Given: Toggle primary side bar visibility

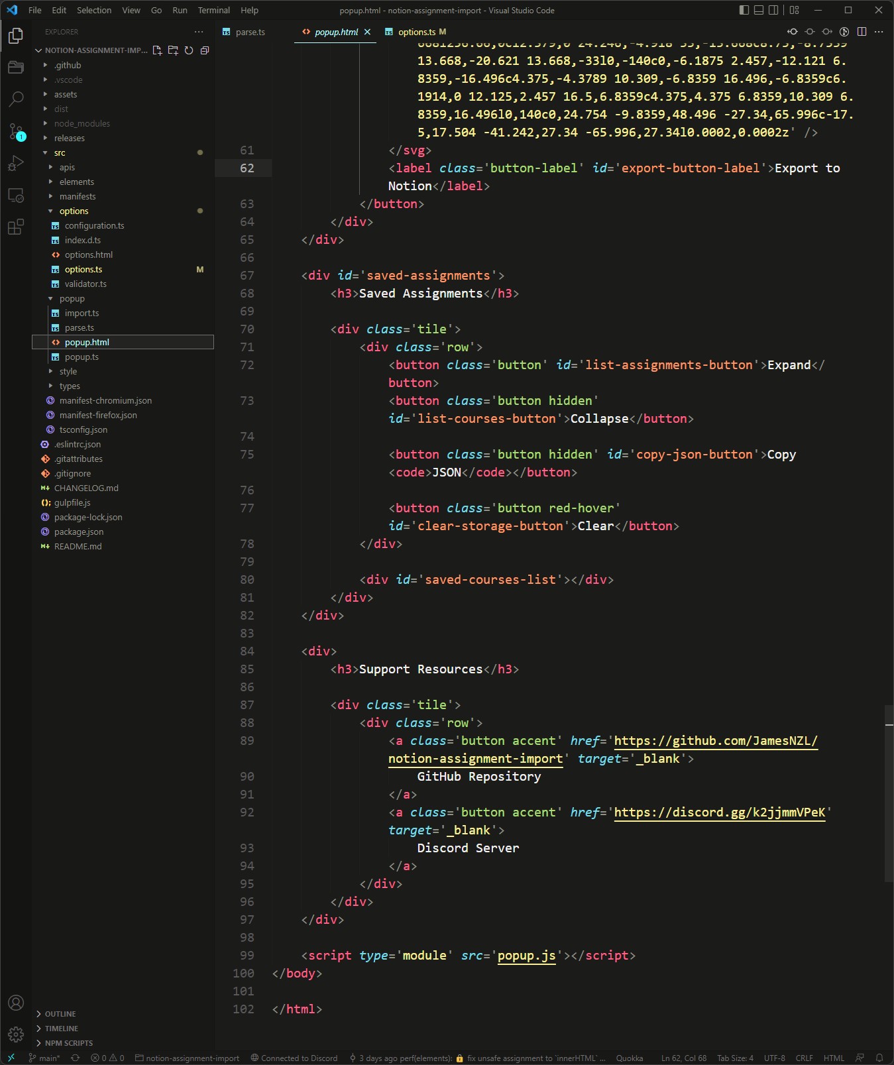Looking at the screenshot, I should [x=744, y=10].
